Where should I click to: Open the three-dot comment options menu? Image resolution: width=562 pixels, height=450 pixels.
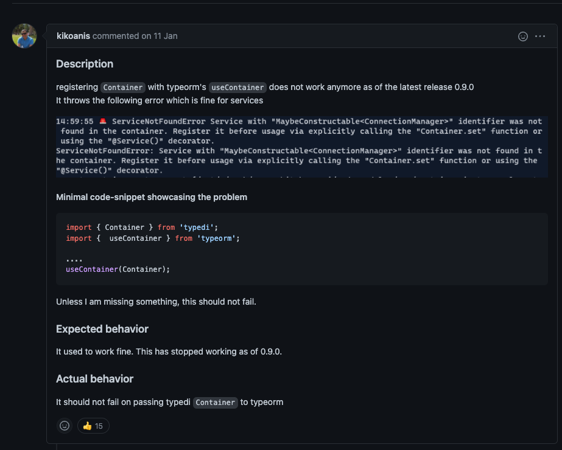[540, 36]
